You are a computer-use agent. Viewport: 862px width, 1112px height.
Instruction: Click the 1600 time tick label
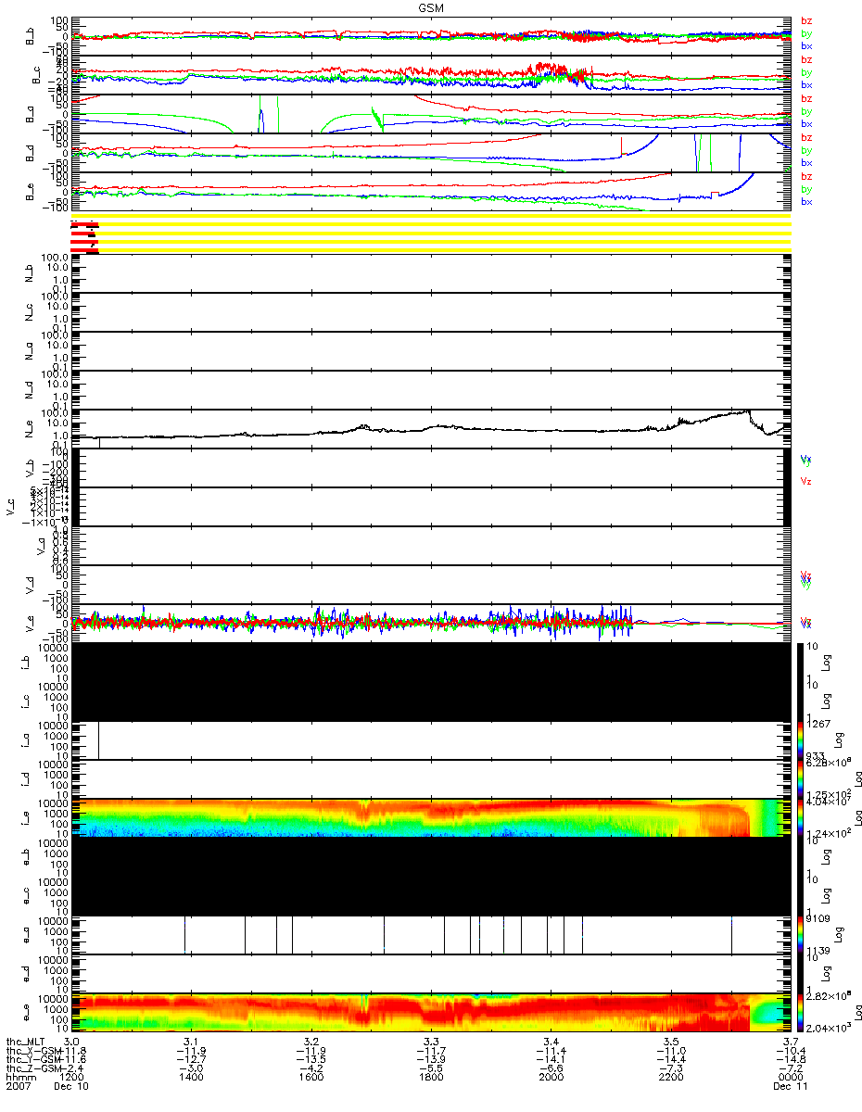coord(311,1077)
